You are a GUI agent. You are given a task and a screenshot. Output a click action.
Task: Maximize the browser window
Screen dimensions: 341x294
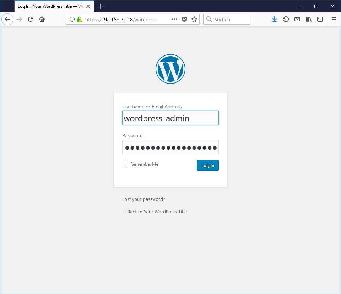[316, 6]
